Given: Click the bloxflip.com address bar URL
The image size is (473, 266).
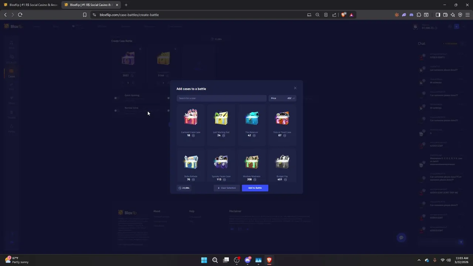Looking at the screenshot, I should (129, 15).
